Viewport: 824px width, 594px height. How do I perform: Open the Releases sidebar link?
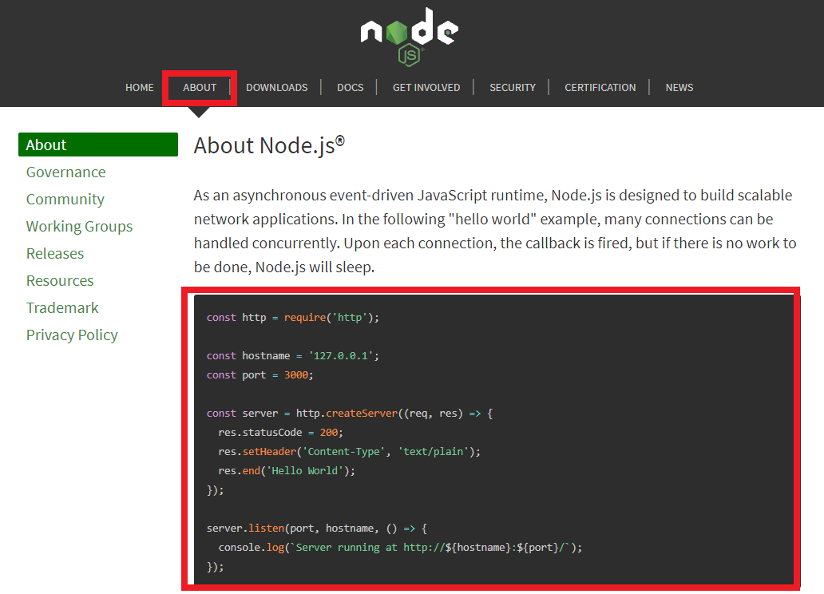pyautogui.click(x=55, y=253)
